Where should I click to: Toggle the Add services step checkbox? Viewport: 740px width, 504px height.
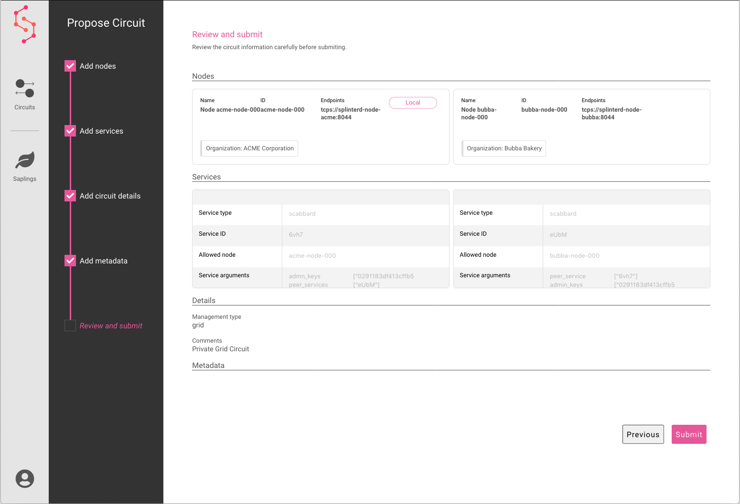click(x=70, y=131)
